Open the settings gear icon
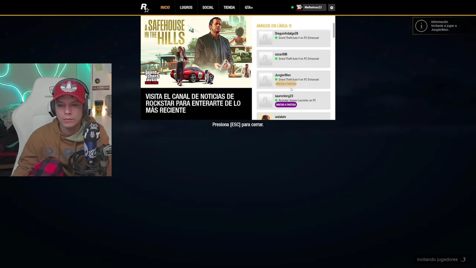Viewport: 476px width, 268px height. tap(332, 7)
